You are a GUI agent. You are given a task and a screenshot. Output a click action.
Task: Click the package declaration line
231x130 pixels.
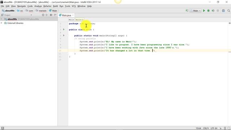tap(82, 23)
